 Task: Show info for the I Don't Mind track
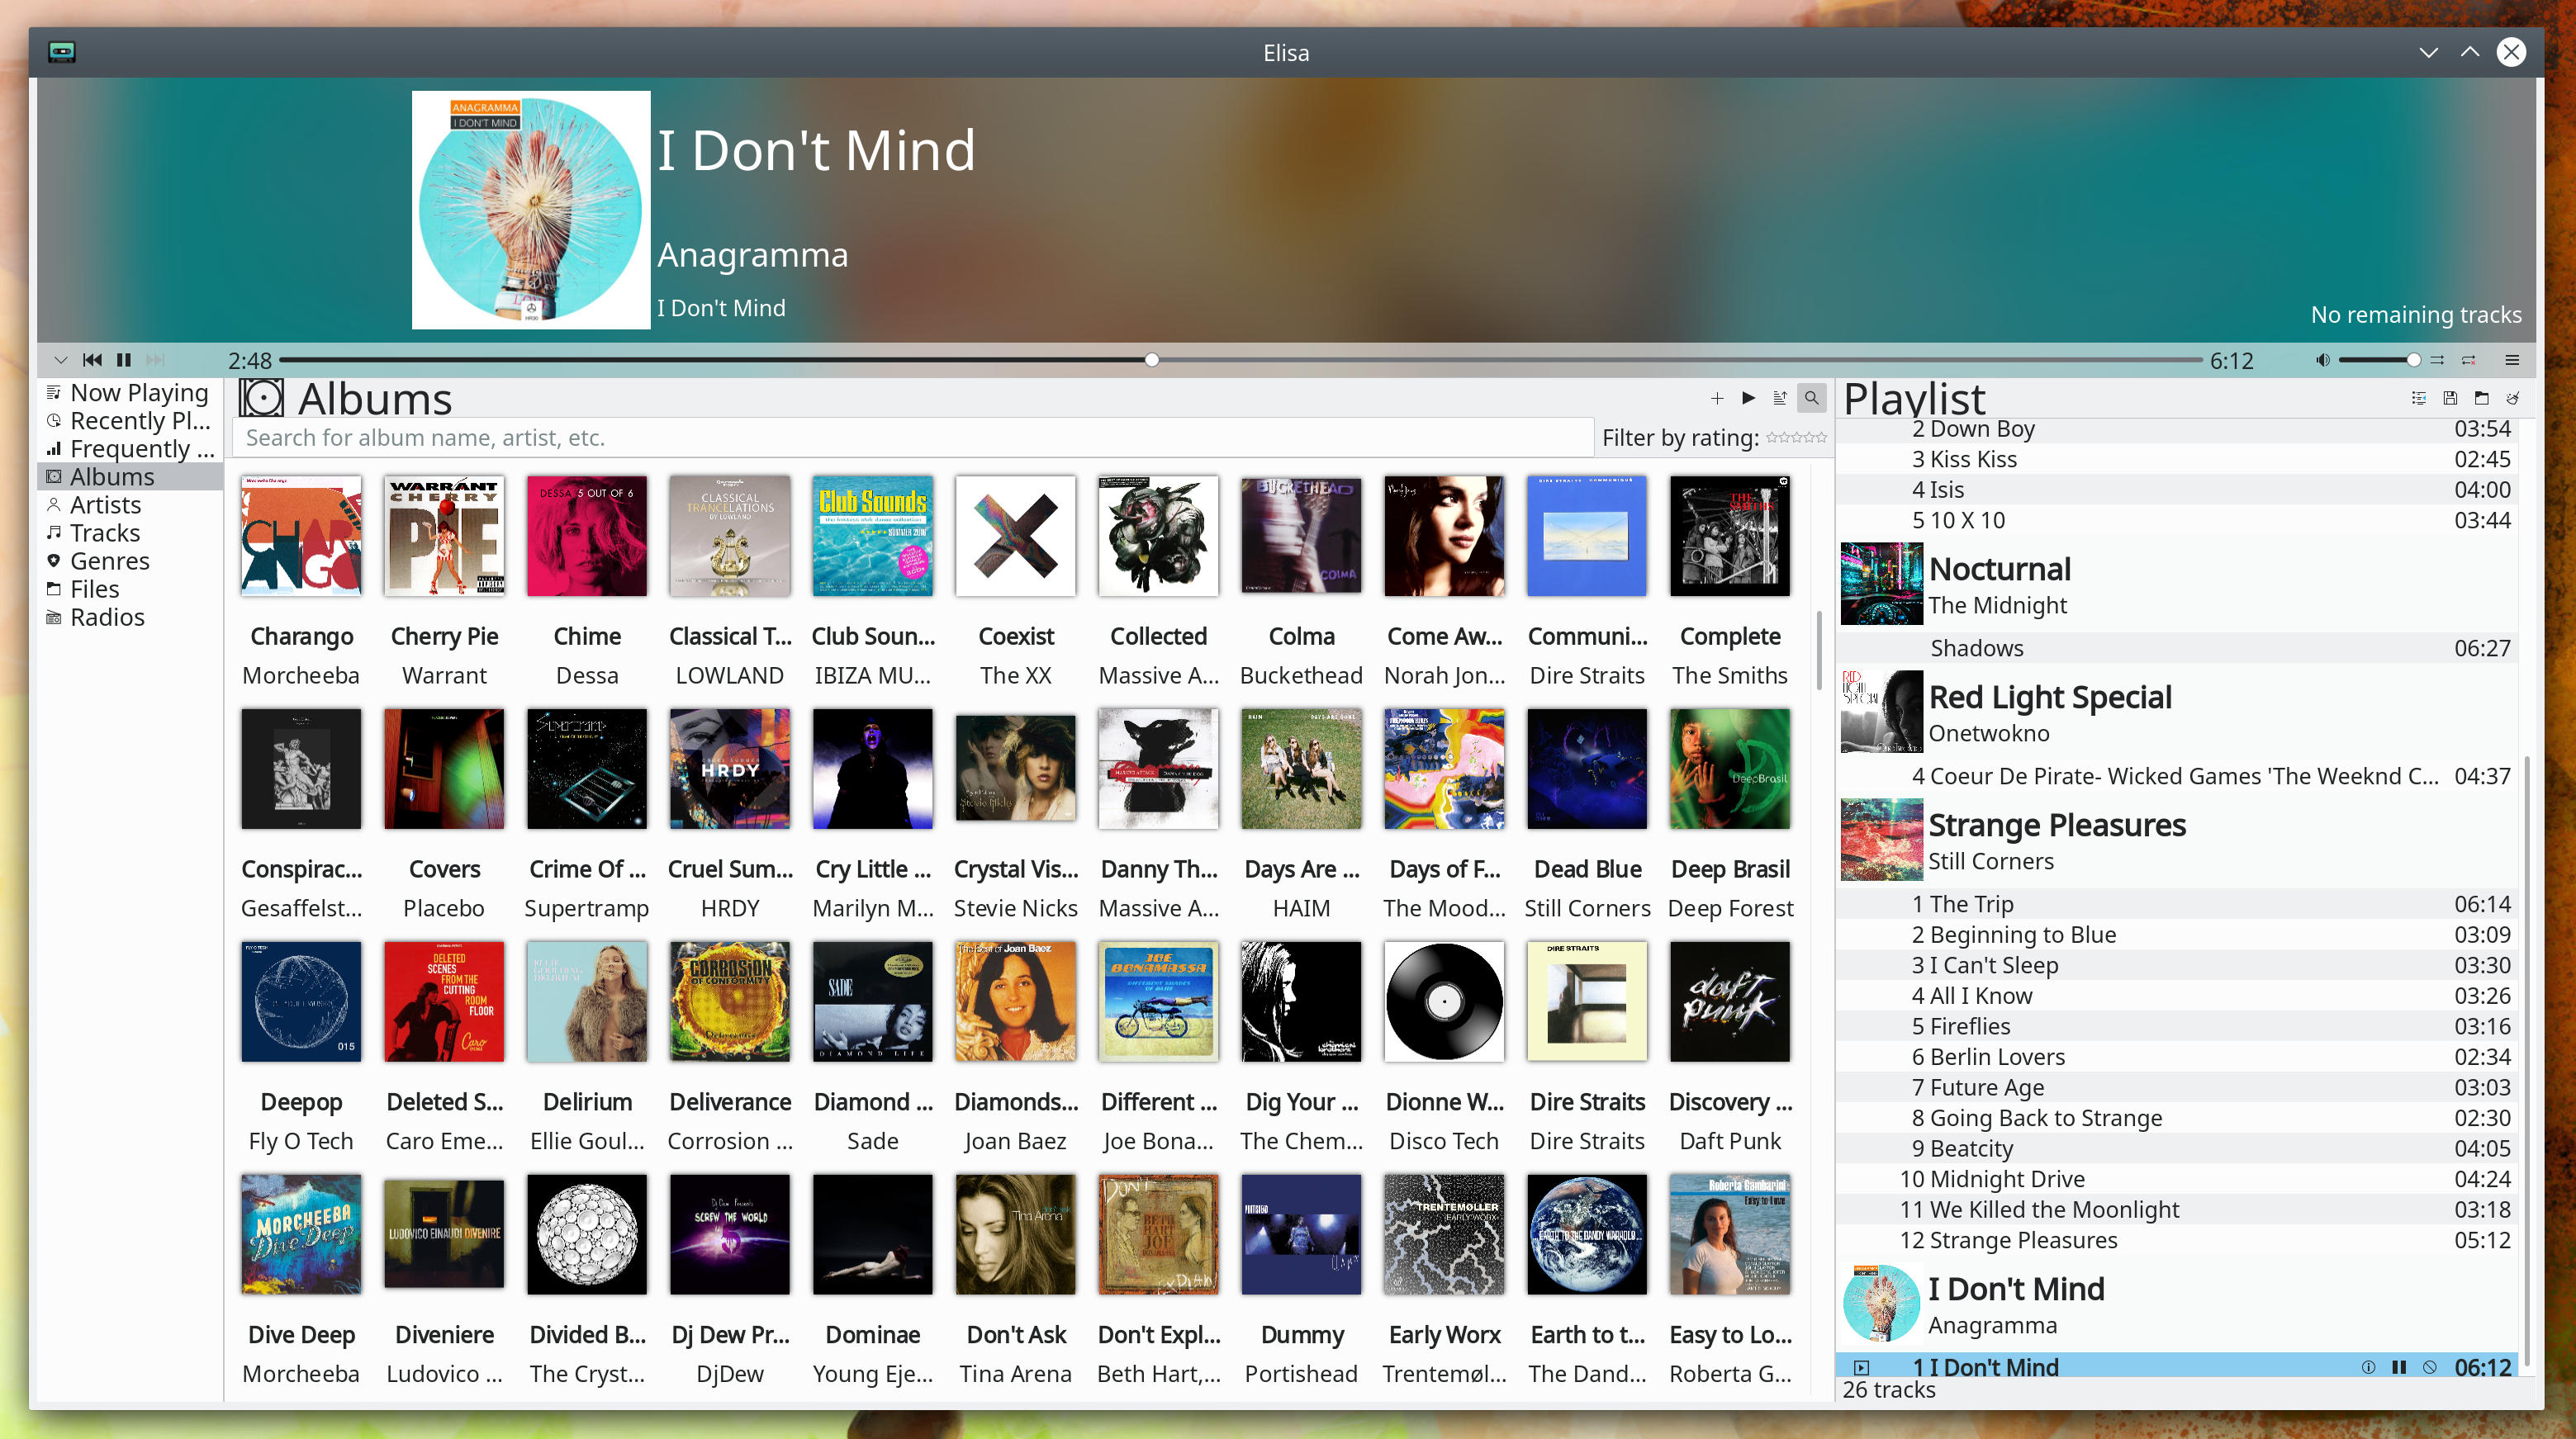[2367, 1367]
